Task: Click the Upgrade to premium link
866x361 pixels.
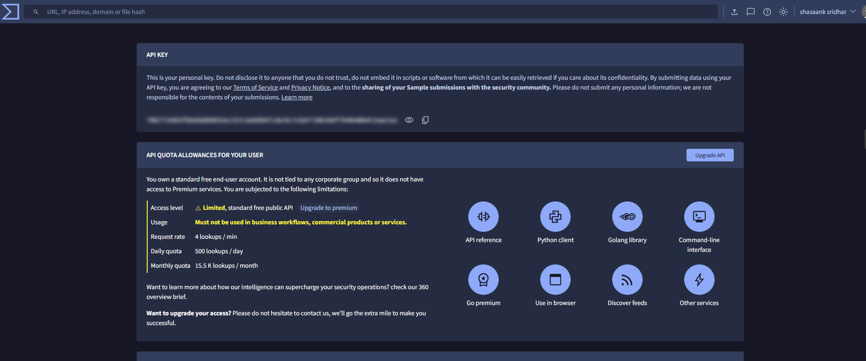Action: click(329, 208)
